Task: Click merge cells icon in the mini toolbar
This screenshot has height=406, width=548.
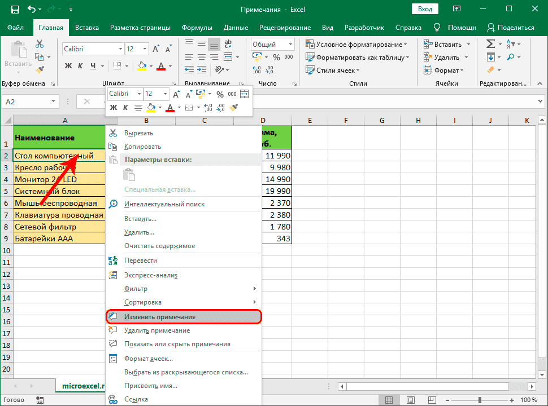Action: (x=245, y=94)
